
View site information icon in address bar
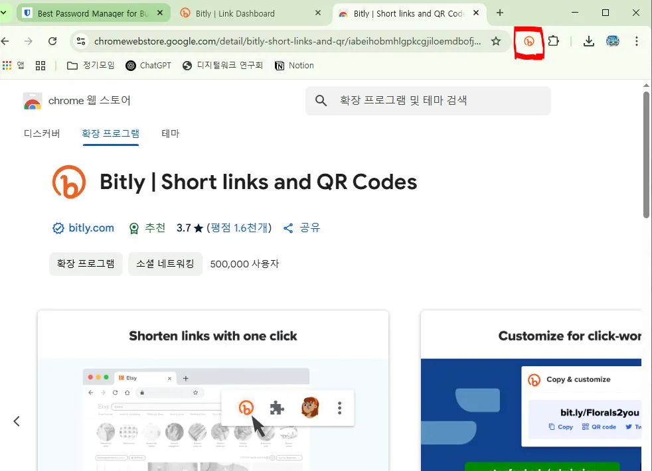81,41
